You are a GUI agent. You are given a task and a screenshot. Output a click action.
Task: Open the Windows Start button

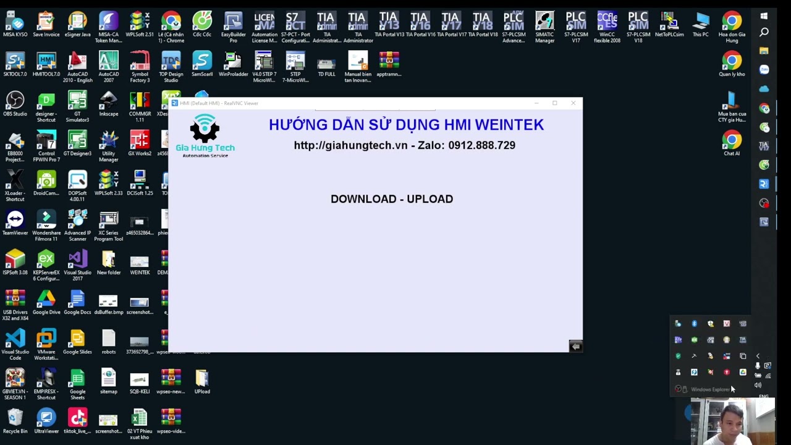764,16
